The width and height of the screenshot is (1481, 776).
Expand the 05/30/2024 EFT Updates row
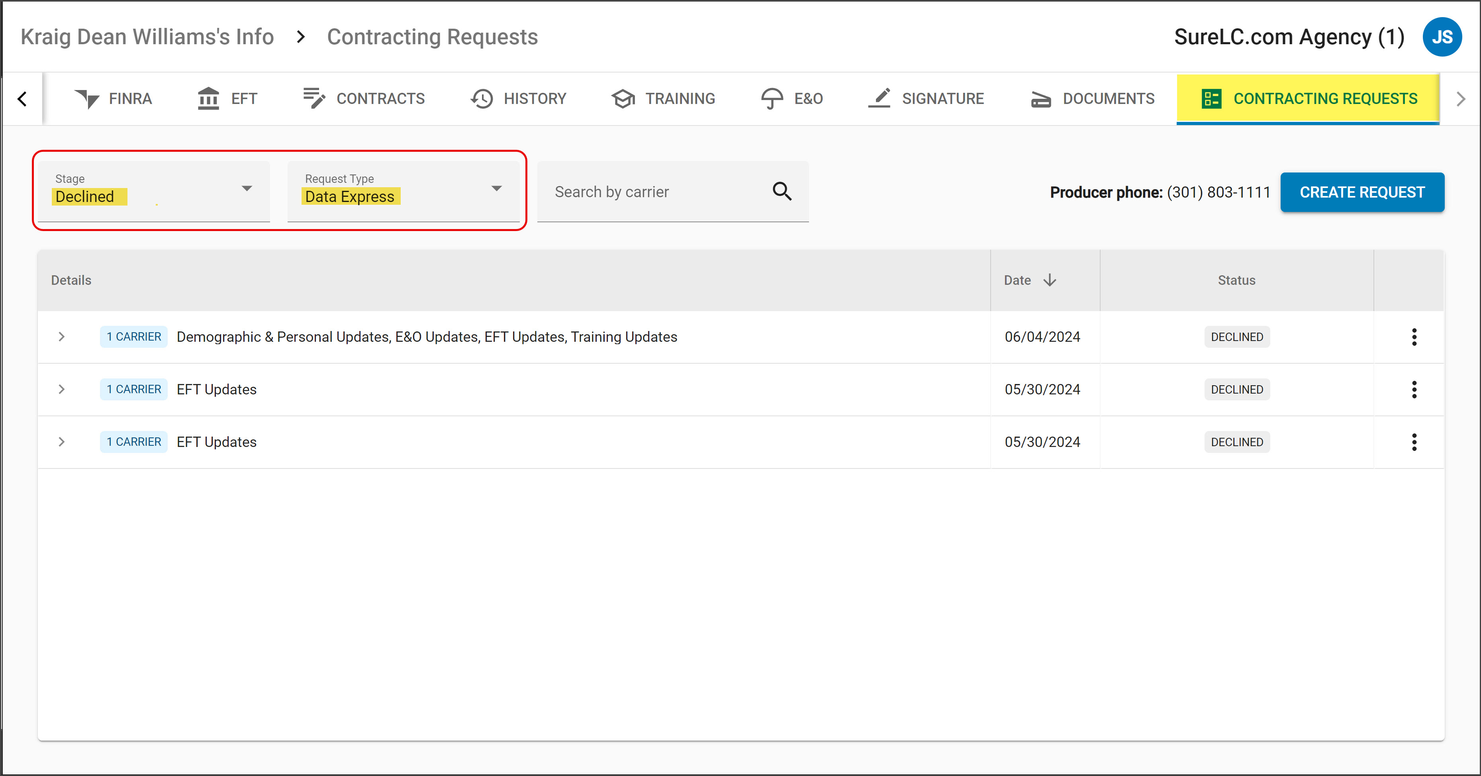coord(61,389)
